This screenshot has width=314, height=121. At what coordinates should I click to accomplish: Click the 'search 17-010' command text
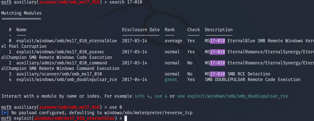pos(126,2)
